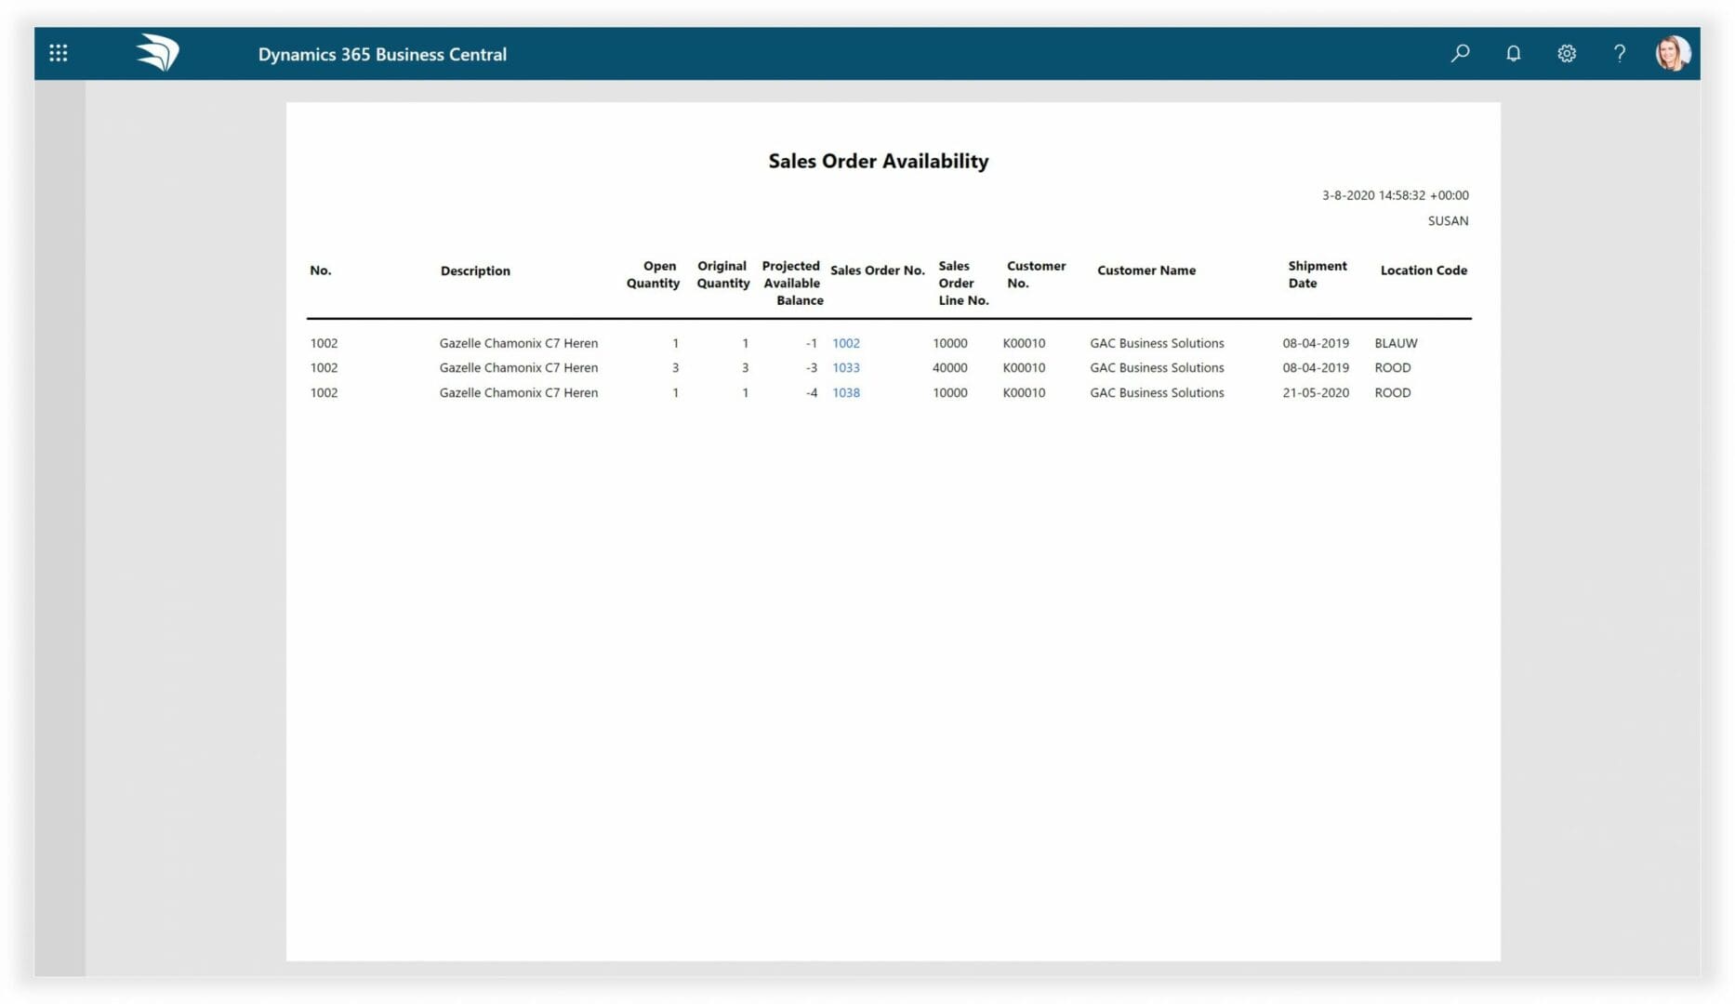The width and height of the screenshot is (1735, 1004).
Task: Click projected balance -1 value
Action: pyautogui.click(x=811, y=343)
